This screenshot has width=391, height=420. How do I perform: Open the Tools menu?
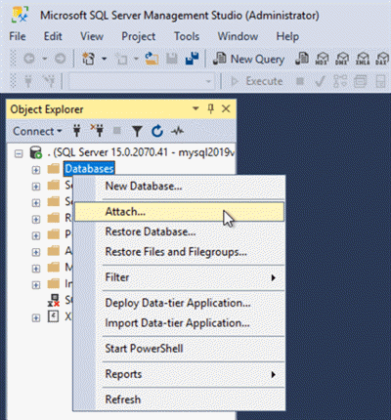tap(187, 36)
